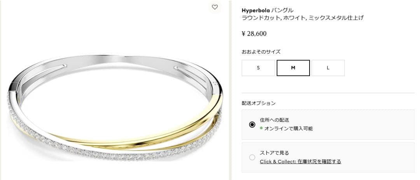Click the 配送オプション heading

pos(259,103)
